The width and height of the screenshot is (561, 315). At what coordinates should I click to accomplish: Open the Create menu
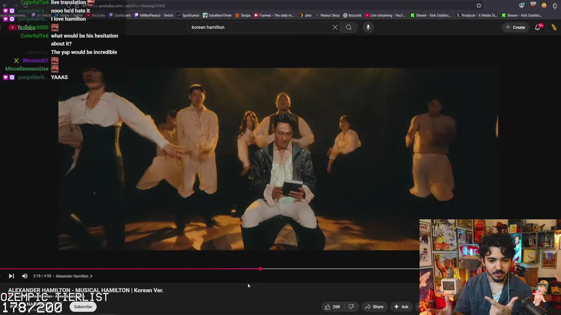click(515, 27)
